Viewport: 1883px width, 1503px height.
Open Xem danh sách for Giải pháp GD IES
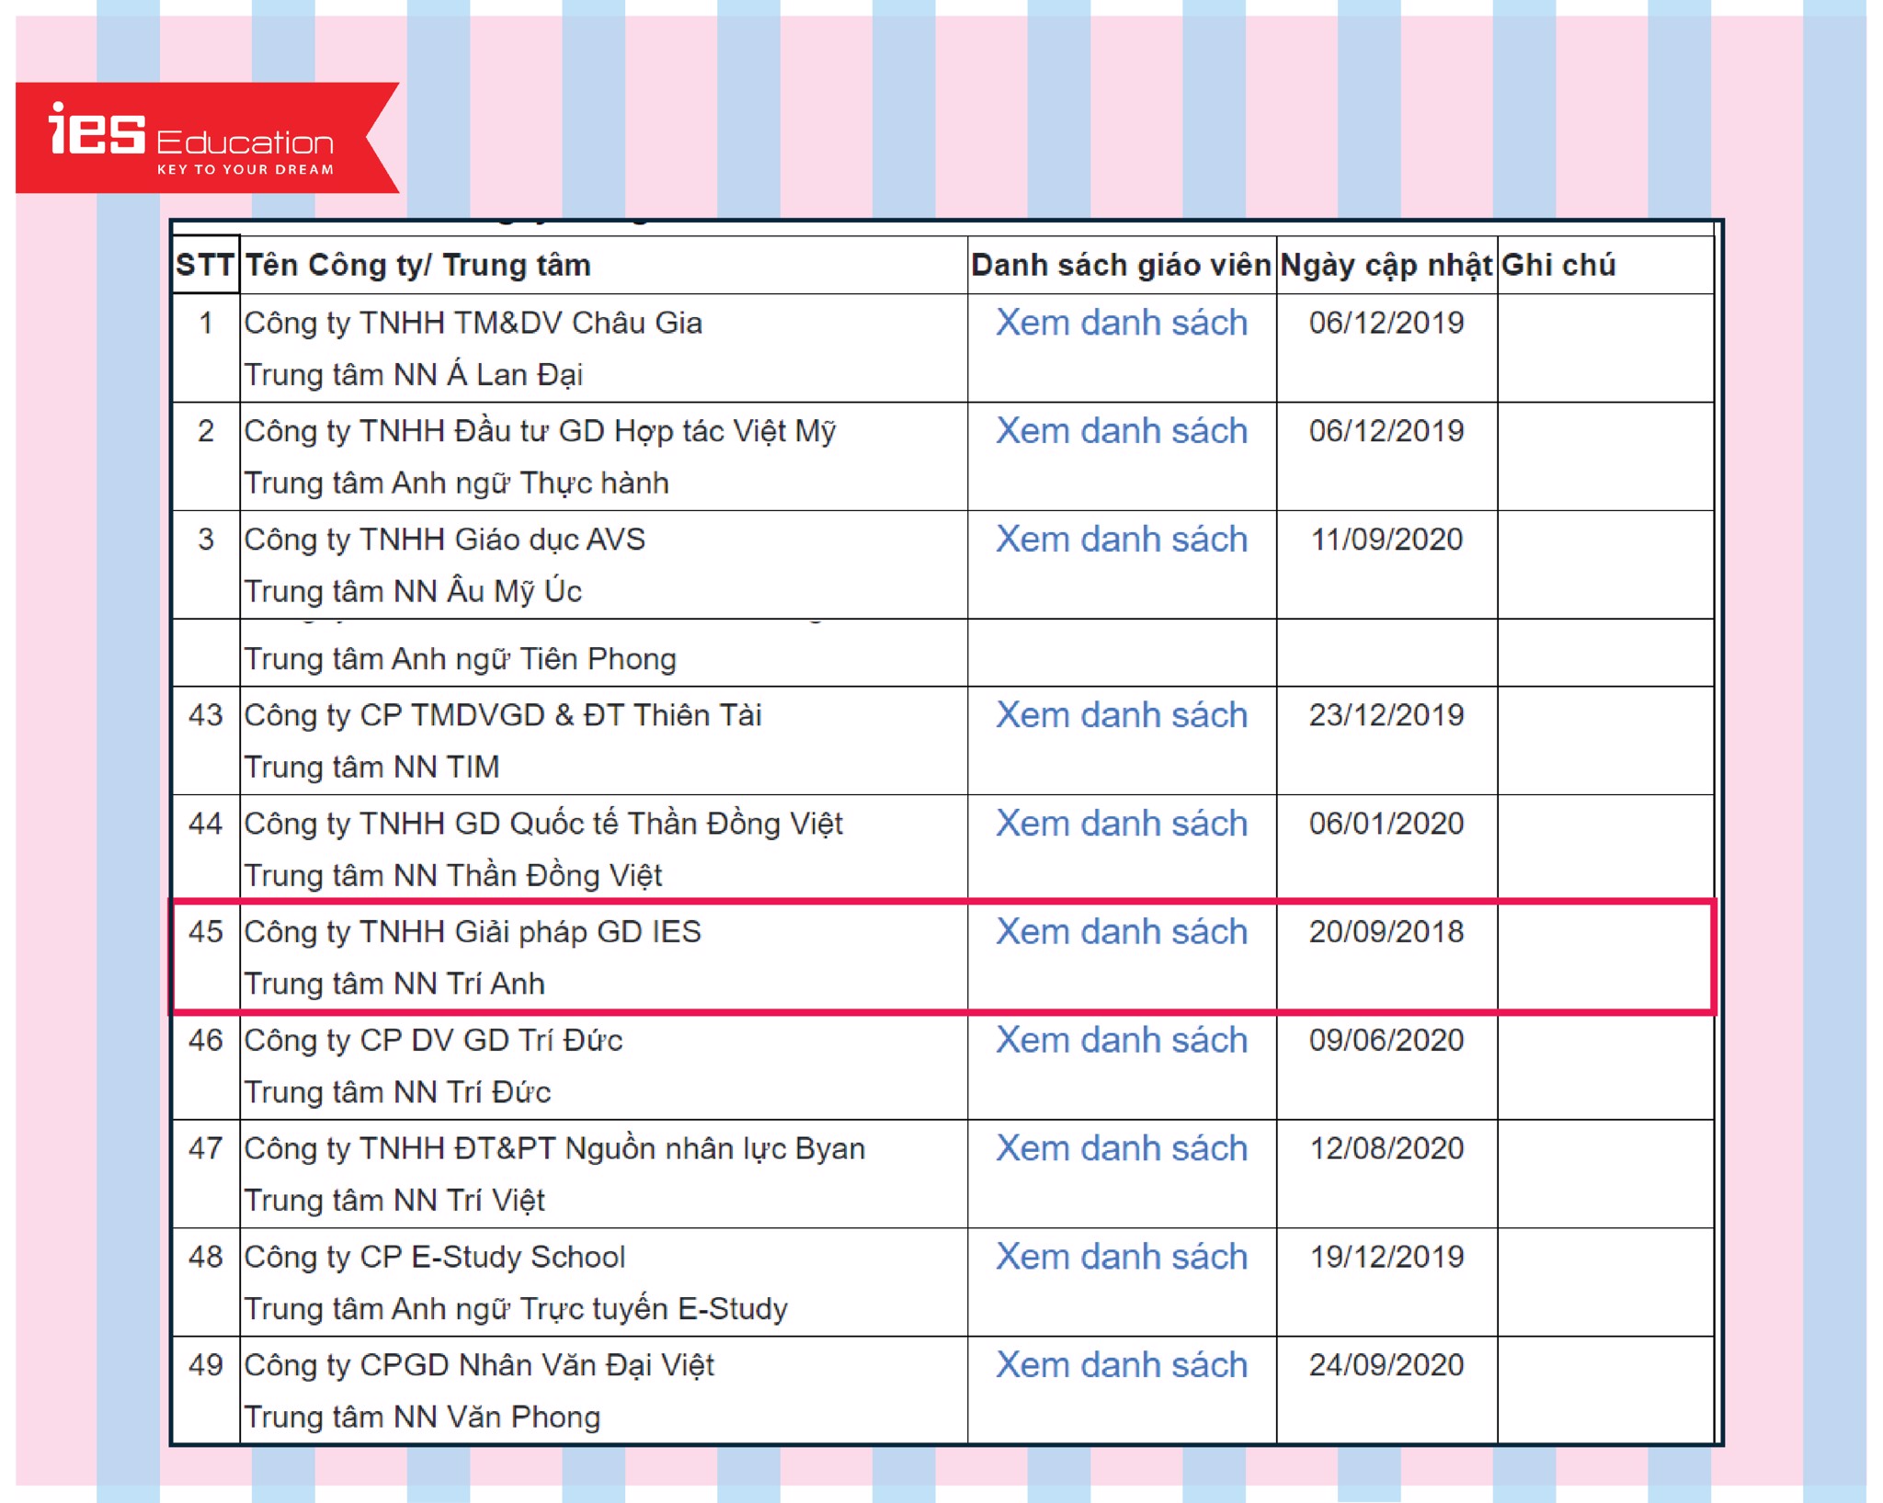1122,932
